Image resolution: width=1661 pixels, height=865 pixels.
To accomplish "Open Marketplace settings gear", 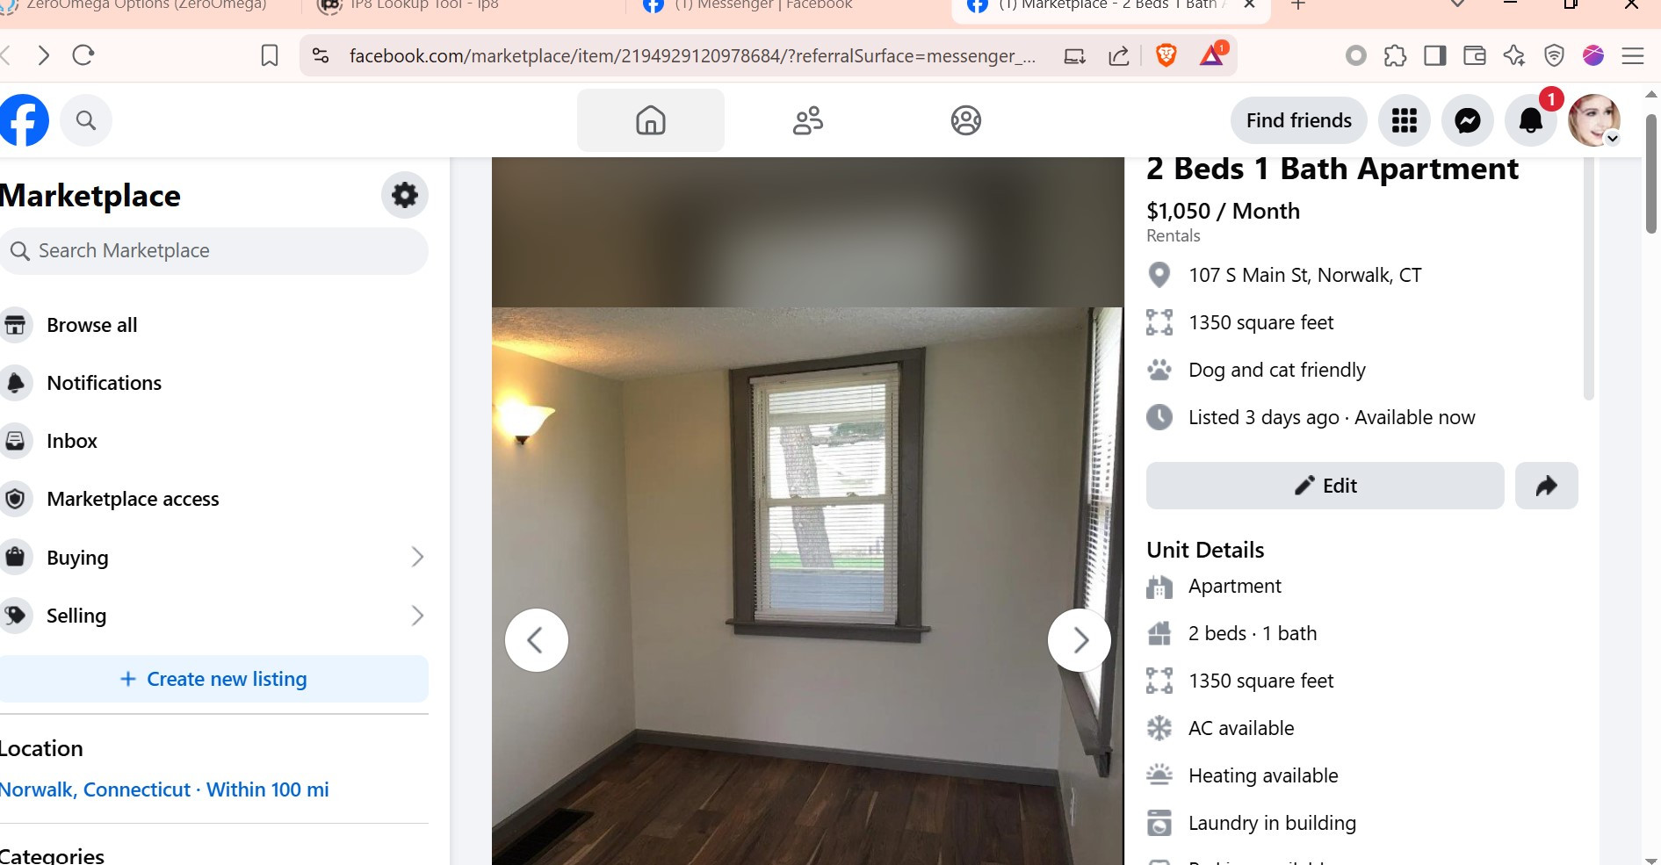I will pyautogui.click(x=405, y=195).
